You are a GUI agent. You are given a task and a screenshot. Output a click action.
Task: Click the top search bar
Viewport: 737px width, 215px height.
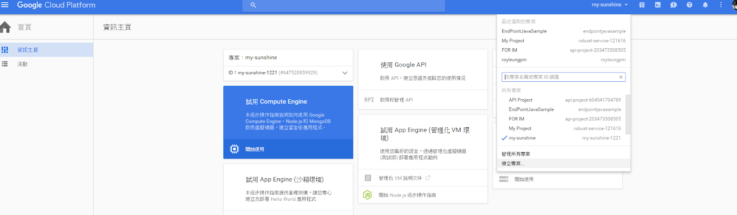pos(344,5)
